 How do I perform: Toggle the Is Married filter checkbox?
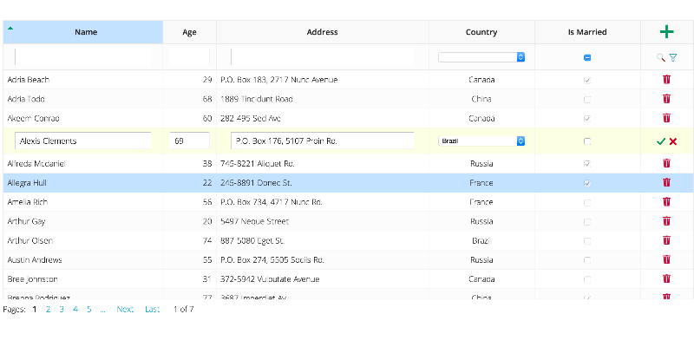[x=587, y=57]
